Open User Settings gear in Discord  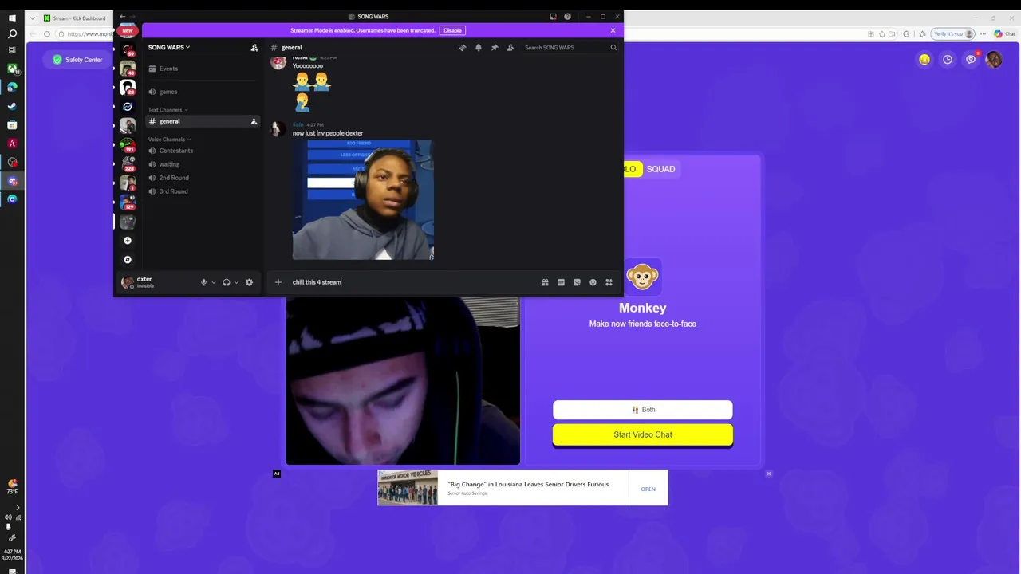coord(249,282)
